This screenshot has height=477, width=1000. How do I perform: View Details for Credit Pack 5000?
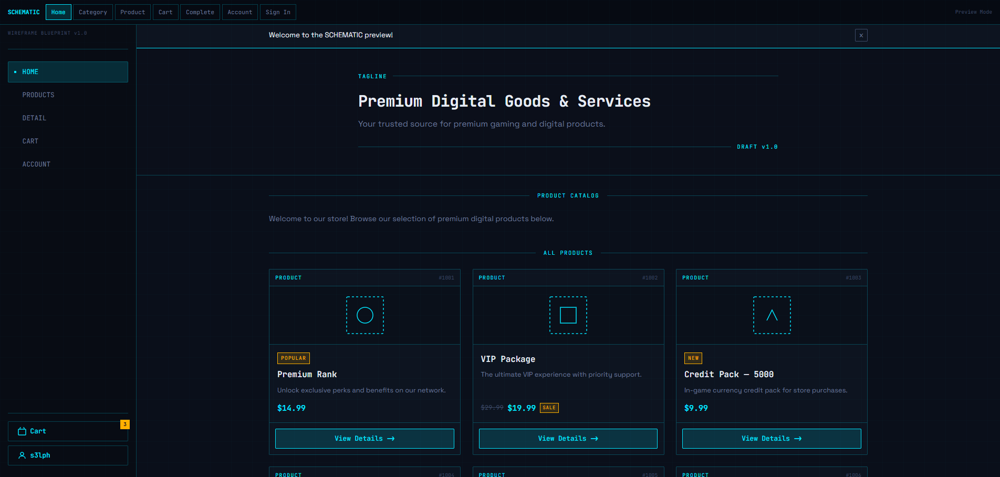point(772,439)
